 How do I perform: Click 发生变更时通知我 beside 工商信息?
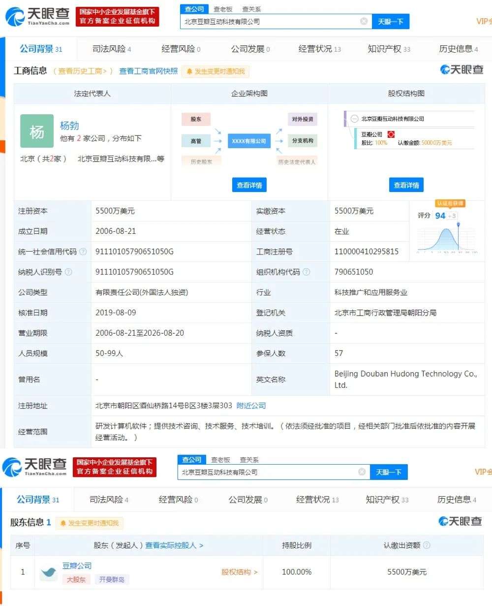(215, 71)
